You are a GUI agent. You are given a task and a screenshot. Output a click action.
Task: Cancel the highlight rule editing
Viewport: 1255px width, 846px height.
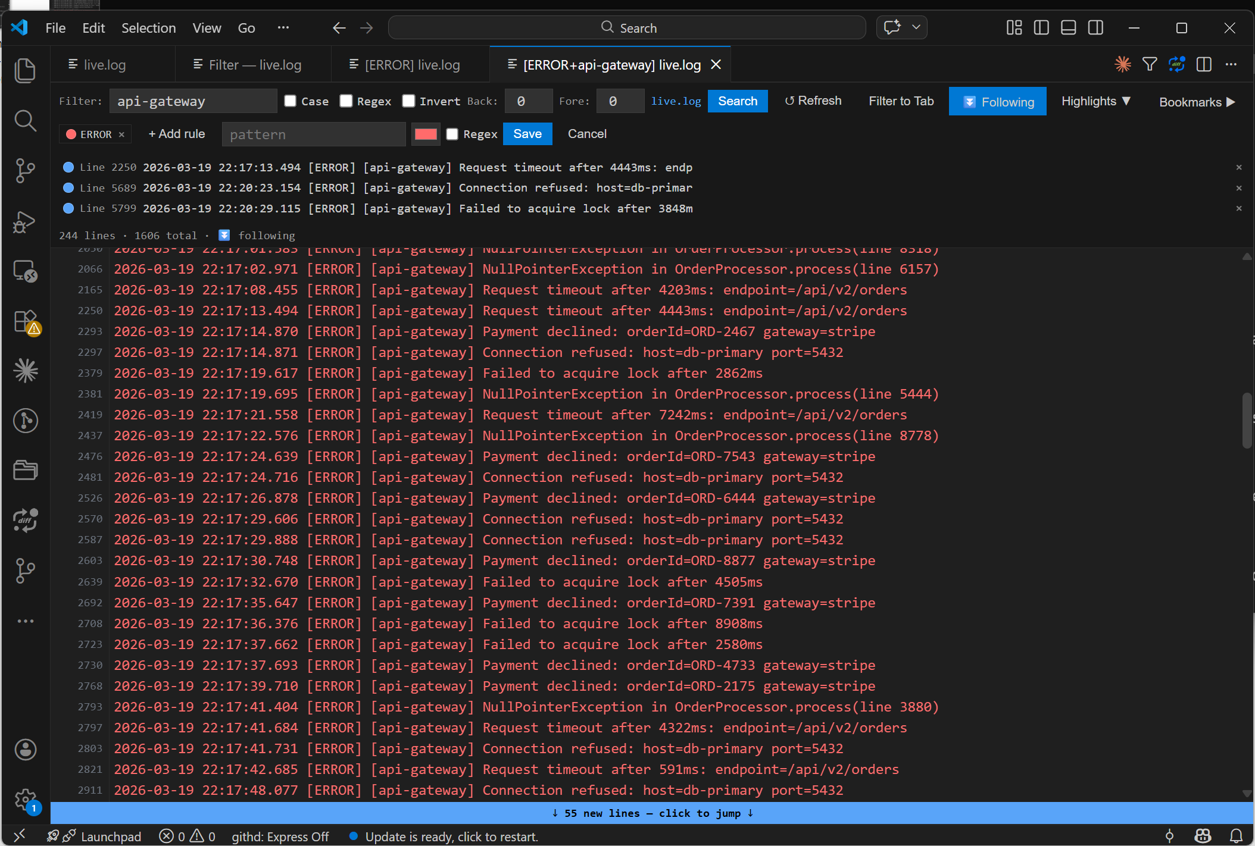click(587, 134)
